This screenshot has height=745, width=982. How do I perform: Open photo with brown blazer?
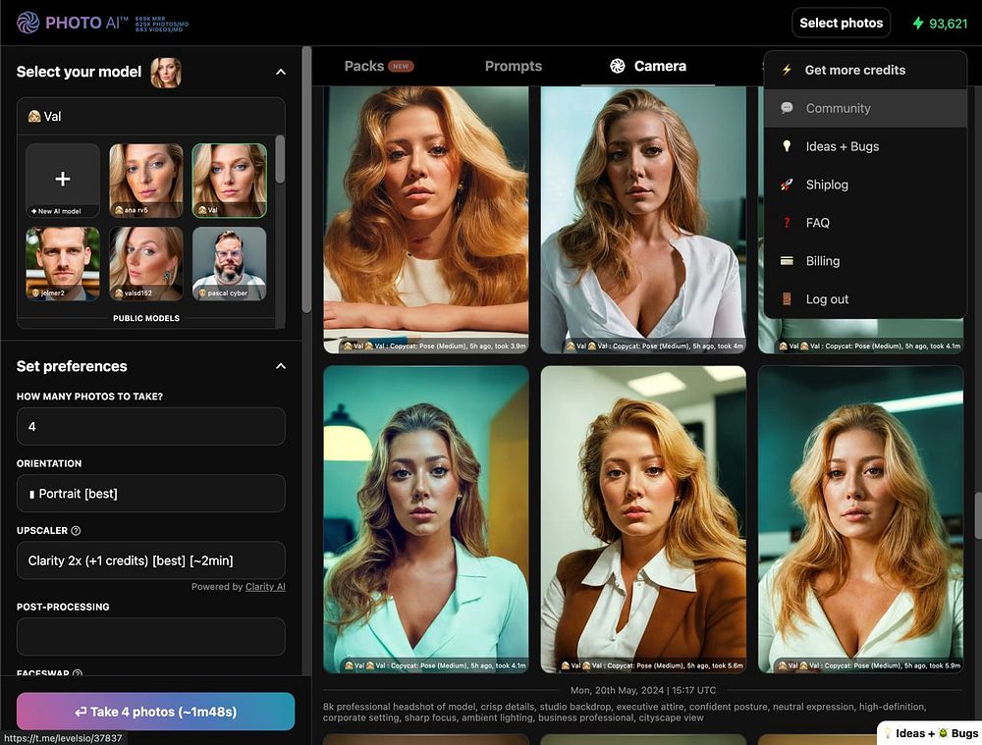pyautogui.click(x=643, y=519)
